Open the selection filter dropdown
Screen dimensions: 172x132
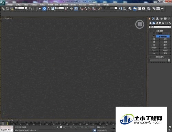click(20, 8)
